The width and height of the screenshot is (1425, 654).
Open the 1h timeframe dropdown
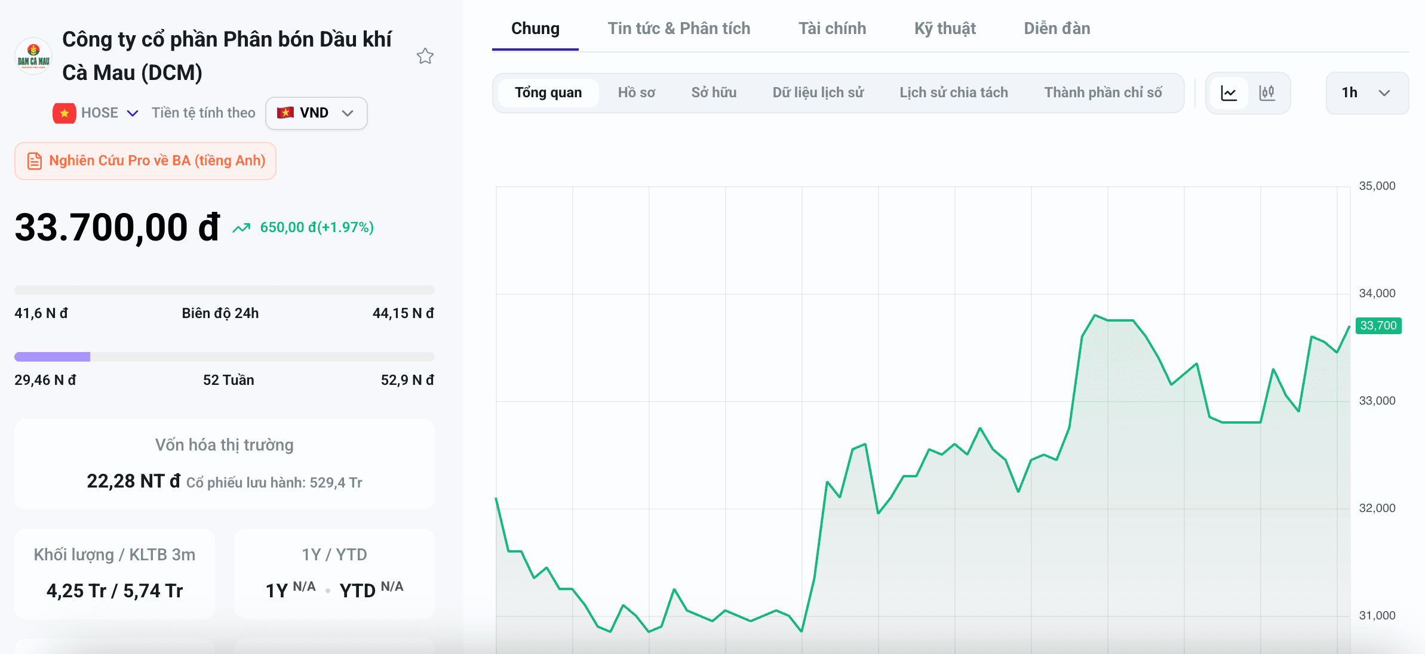1367,92
